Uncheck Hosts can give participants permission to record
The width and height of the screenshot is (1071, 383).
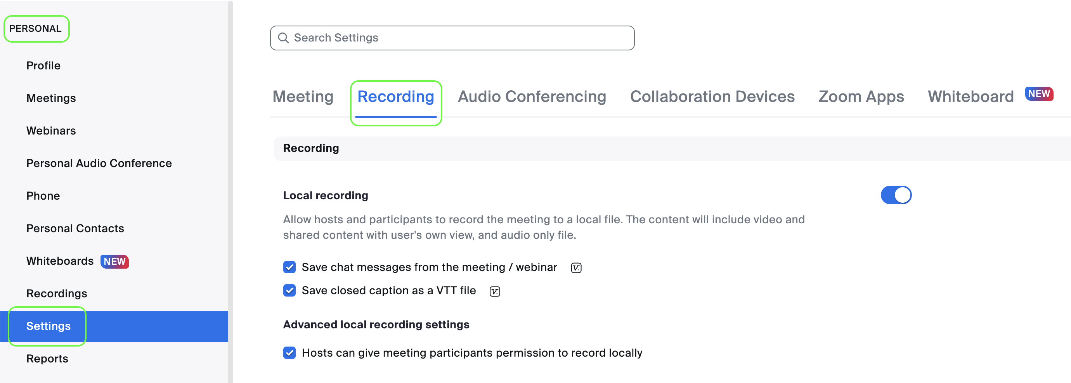pyautogui.click(x=289, y=353)
